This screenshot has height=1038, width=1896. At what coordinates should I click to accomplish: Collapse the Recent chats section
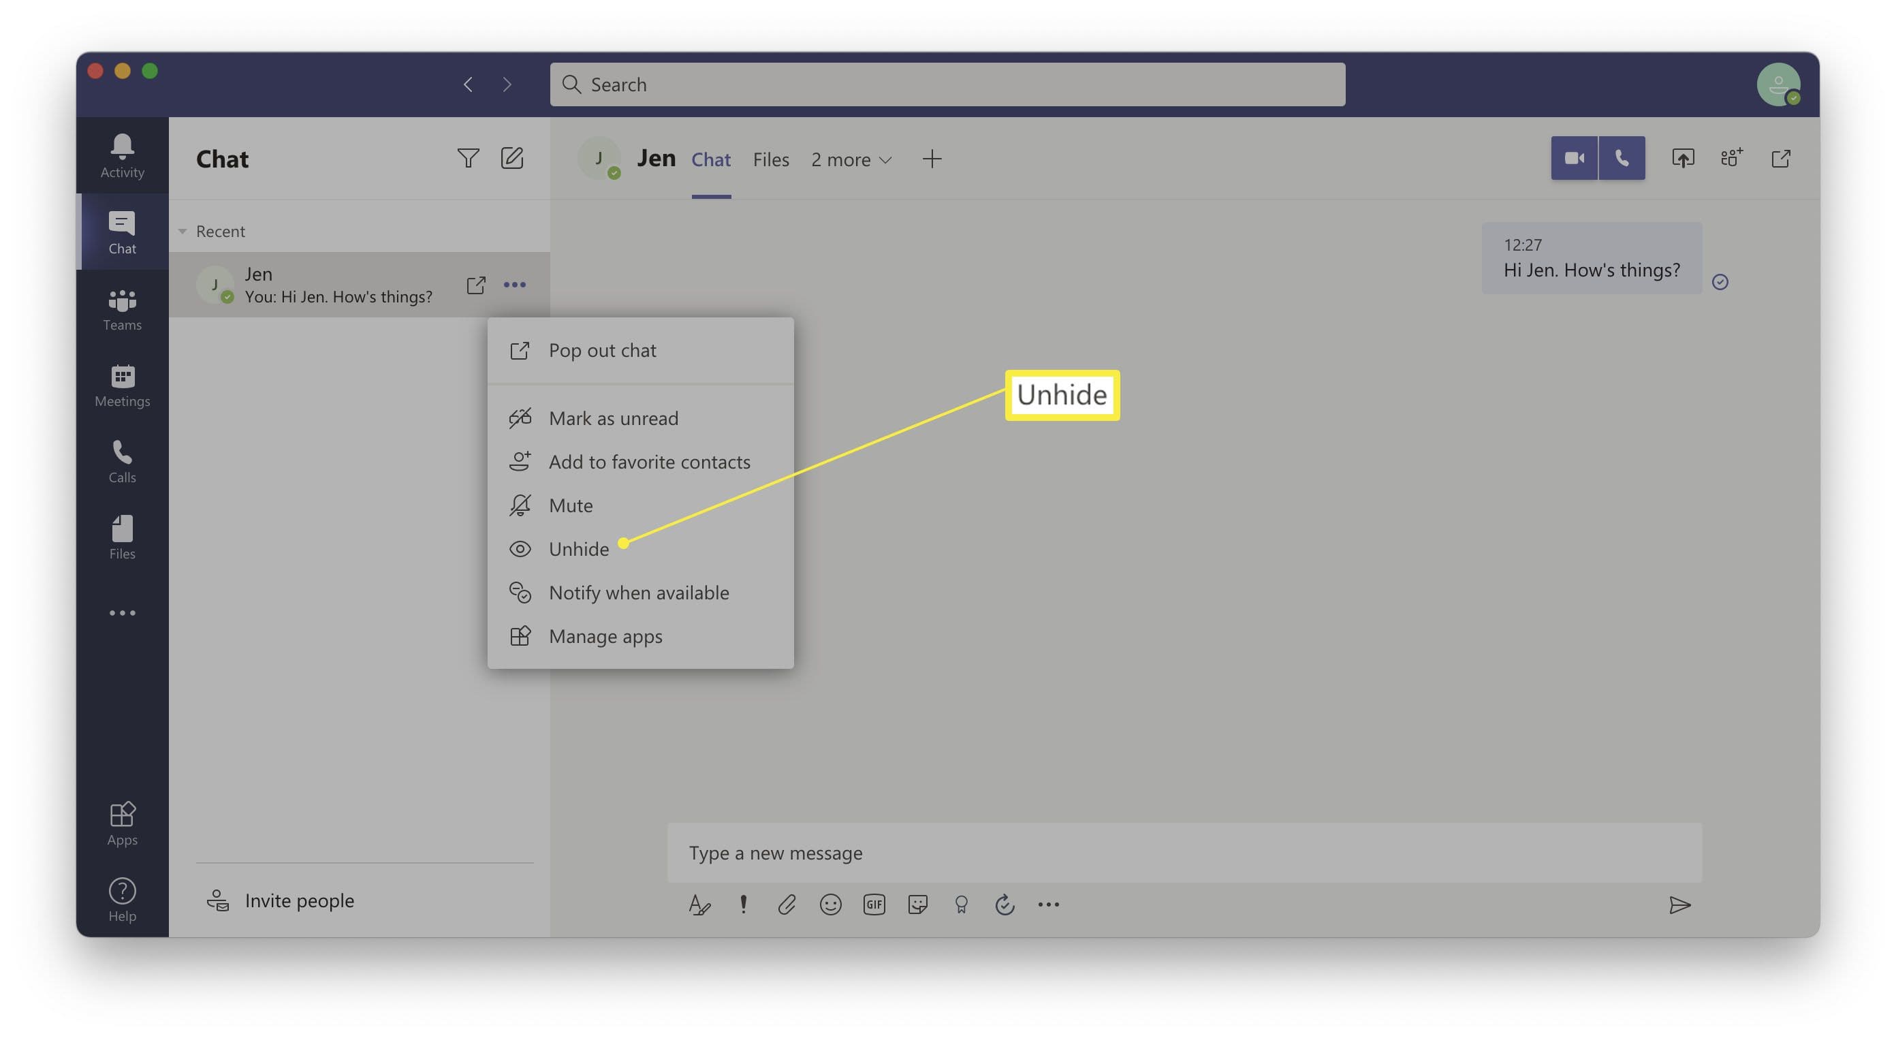183,231
